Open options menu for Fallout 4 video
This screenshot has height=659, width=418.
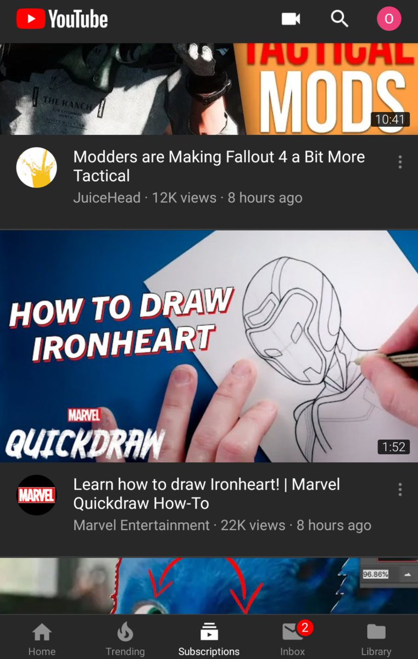400,162
